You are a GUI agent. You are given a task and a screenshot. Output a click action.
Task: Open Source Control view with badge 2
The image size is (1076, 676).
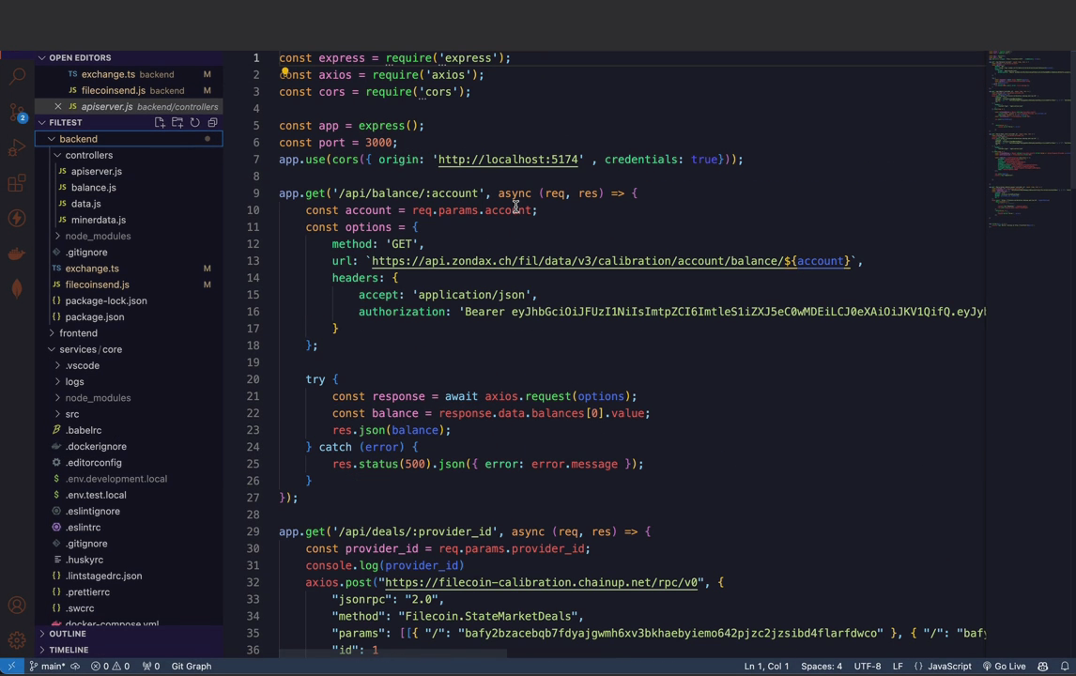(x=17, y=112)
